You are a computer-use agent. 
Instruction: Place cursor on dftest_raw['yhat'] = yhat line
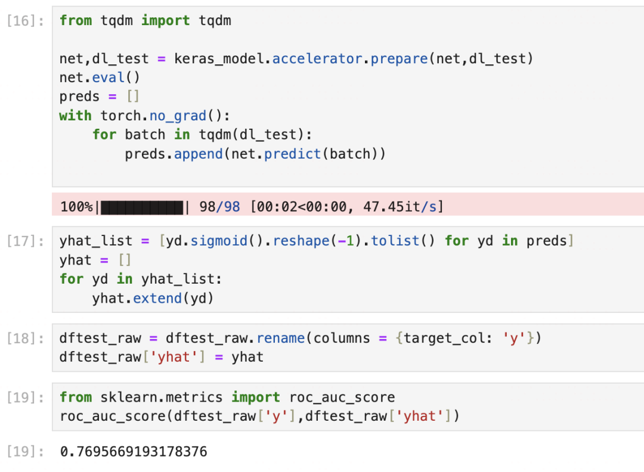click(161, 358)
